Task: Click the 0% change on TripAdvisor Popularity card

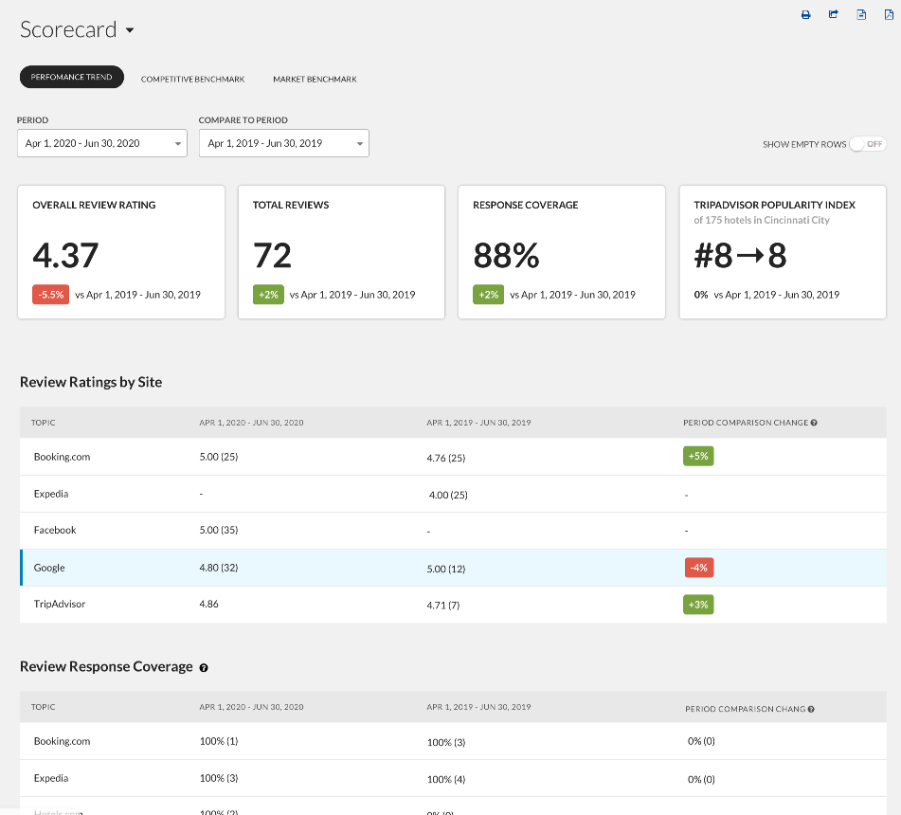Action: click(701, 295)
